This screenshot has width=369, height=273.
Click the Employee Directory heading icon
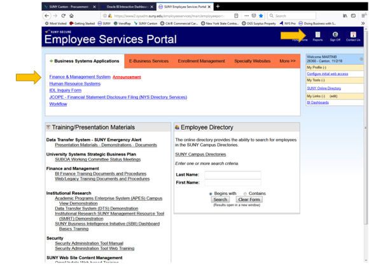[178, 128]
